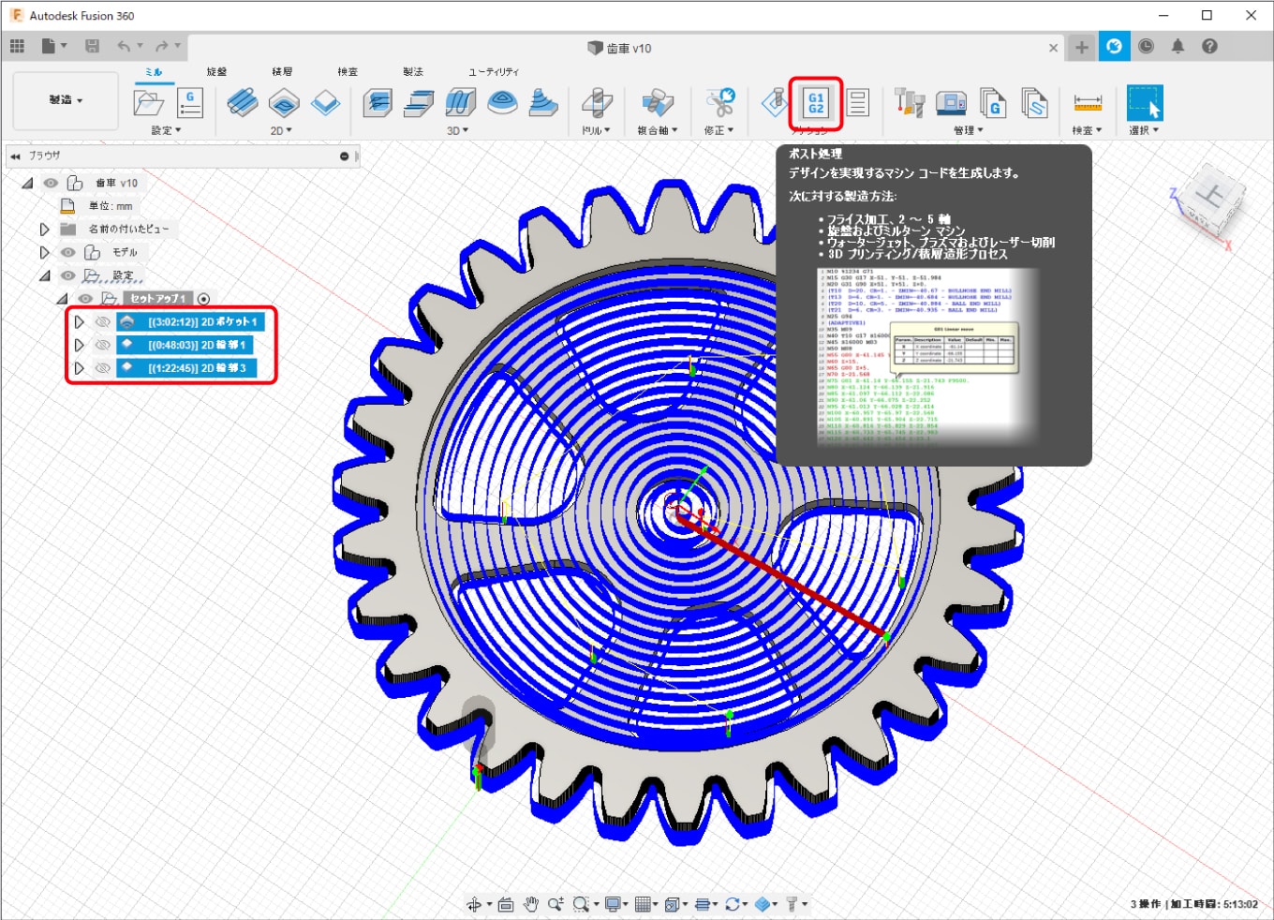Click the view cube top face
Image resolution: width=1274 pixels, height=920 pixels.
pos(1211,195)
